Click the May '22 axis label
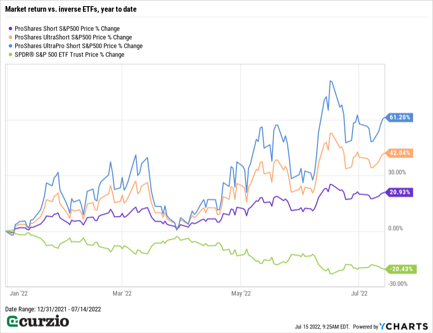 pos(241,293)
